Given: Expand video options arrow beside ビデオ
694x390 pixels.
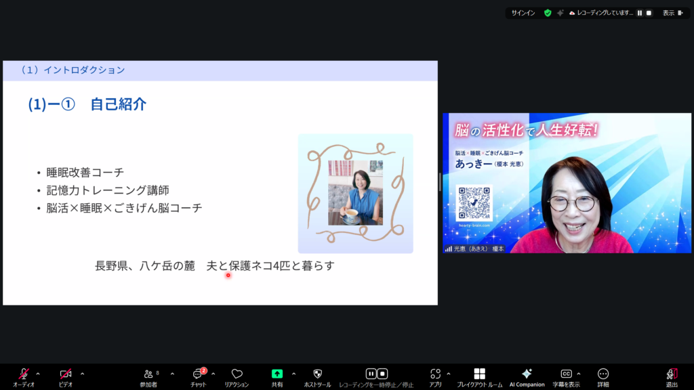Looking at the screenshot, I should coord(83,373).
